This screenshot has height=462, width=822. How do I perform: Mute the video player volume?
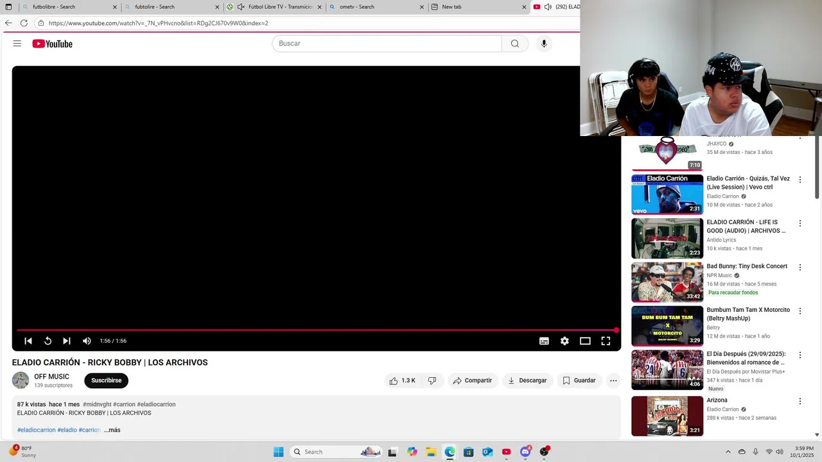click(87, 341)
